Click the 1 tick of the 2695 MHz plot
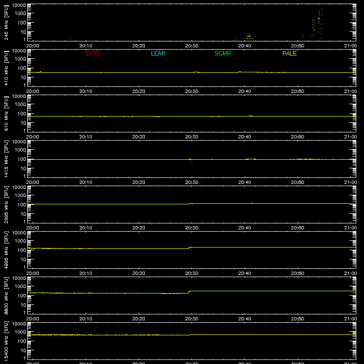The width and height of the screenshot is (364, 364). pos(25,222)
